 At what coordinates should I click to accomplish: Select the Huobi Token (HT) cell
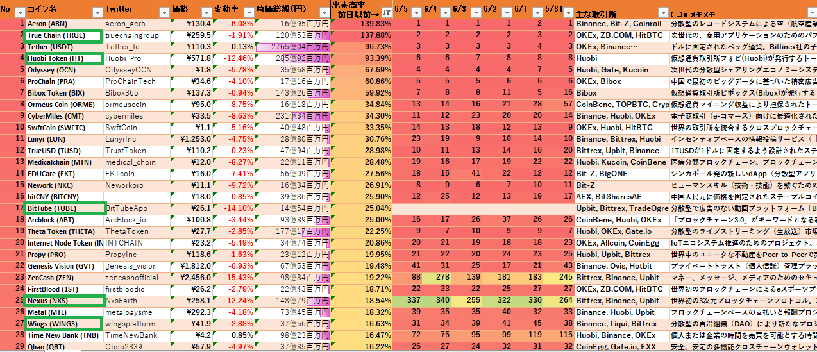coord(63,58)
